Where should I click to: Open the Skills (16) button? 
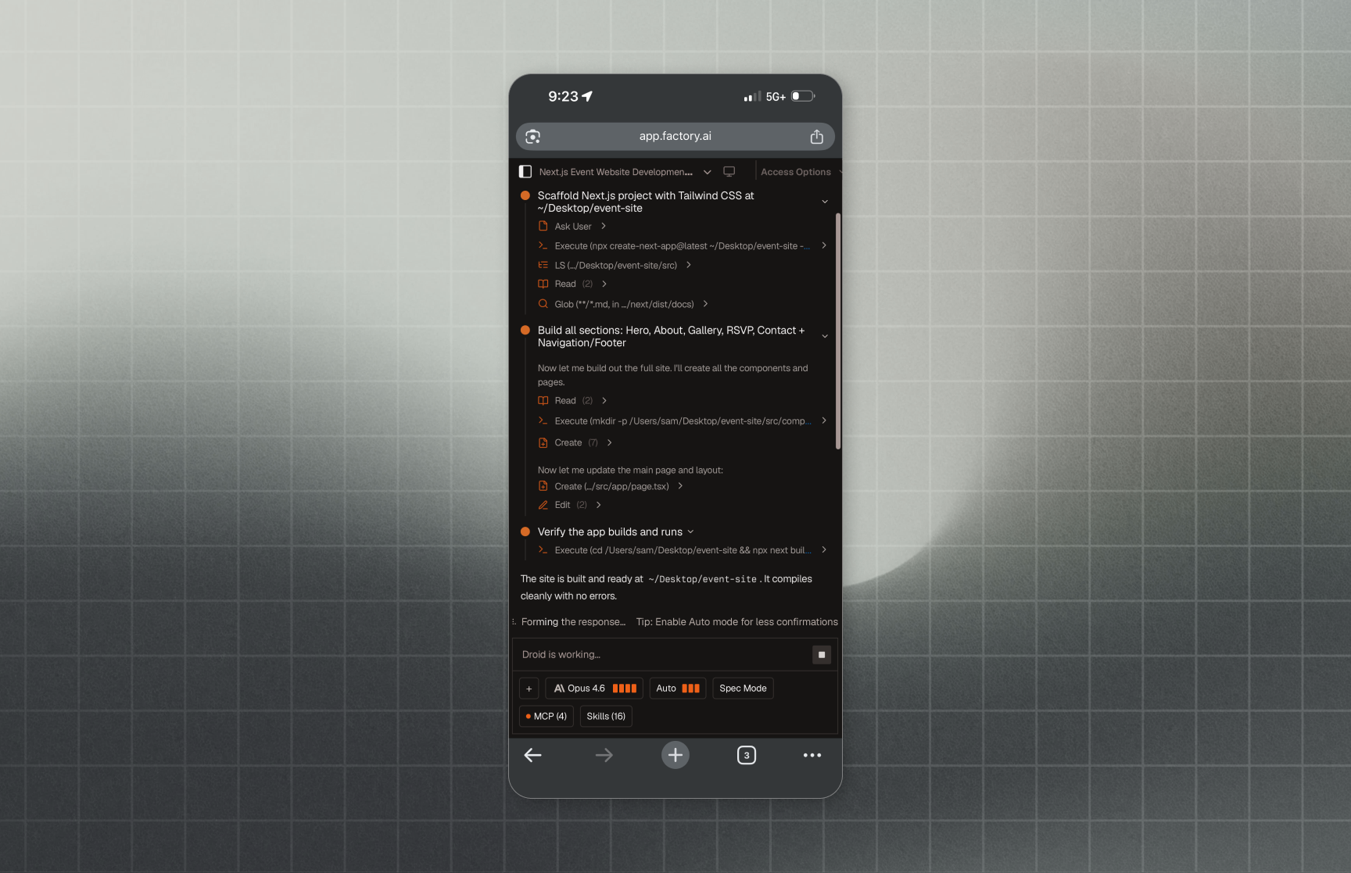coord(606,717)
